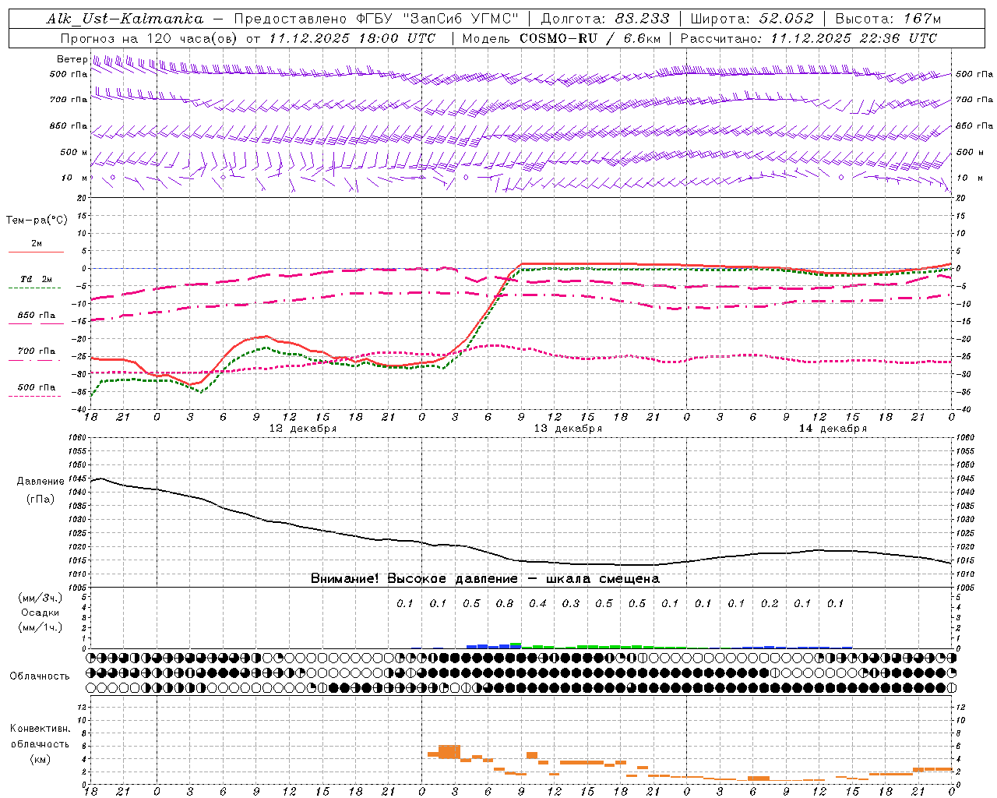Click the 2м temperature legend line sample
The width and height of the screenshot is (997, 798).
click(x=36, y=252)
